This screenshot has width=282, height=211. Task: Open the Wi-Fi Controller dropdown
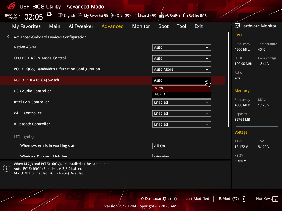(x=182, y=113)
